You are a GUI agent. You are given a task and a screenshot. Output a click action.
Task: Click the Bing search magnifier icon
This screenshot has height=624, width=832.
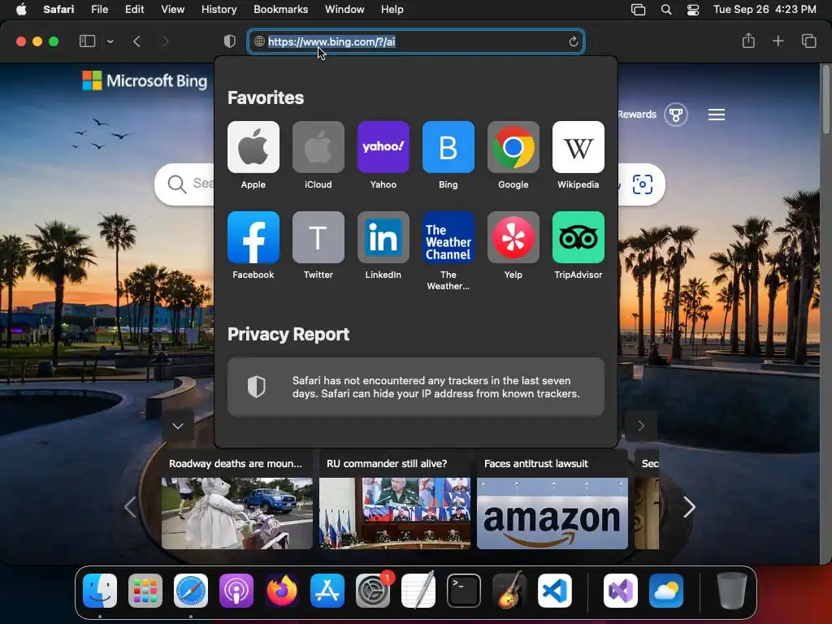tap(176, 184)
